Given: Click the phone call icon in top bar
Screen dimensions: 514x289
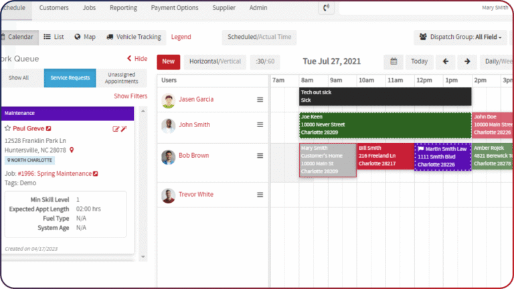Looking at the screenshot, I should pos(326,7).
